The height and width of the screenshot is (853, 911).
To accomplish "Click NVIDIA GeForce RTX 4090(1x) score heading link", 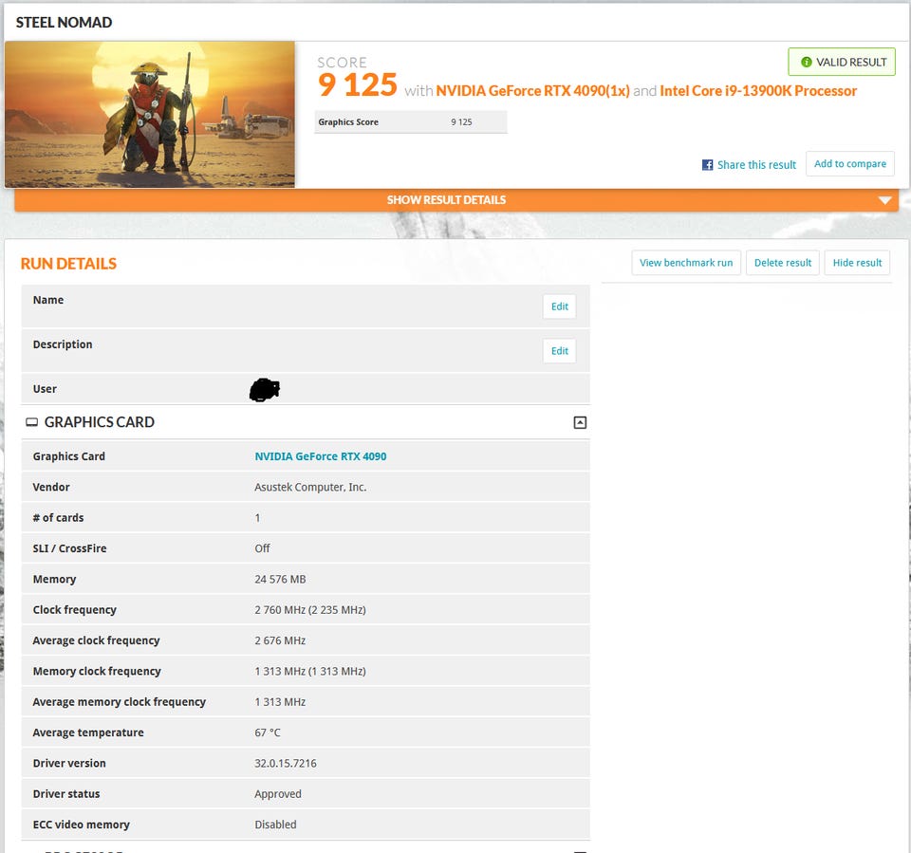I will (532, 91).
